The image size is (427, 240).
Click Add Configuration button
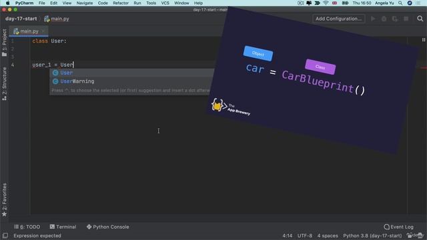click(x=338, y=19)
